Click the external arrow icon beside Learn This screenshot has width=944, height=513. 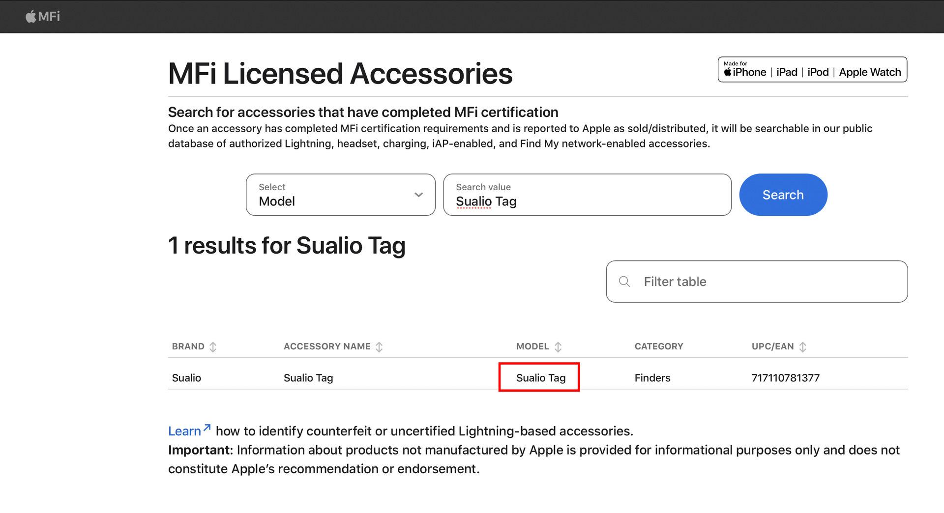click(x=207, y=427)
